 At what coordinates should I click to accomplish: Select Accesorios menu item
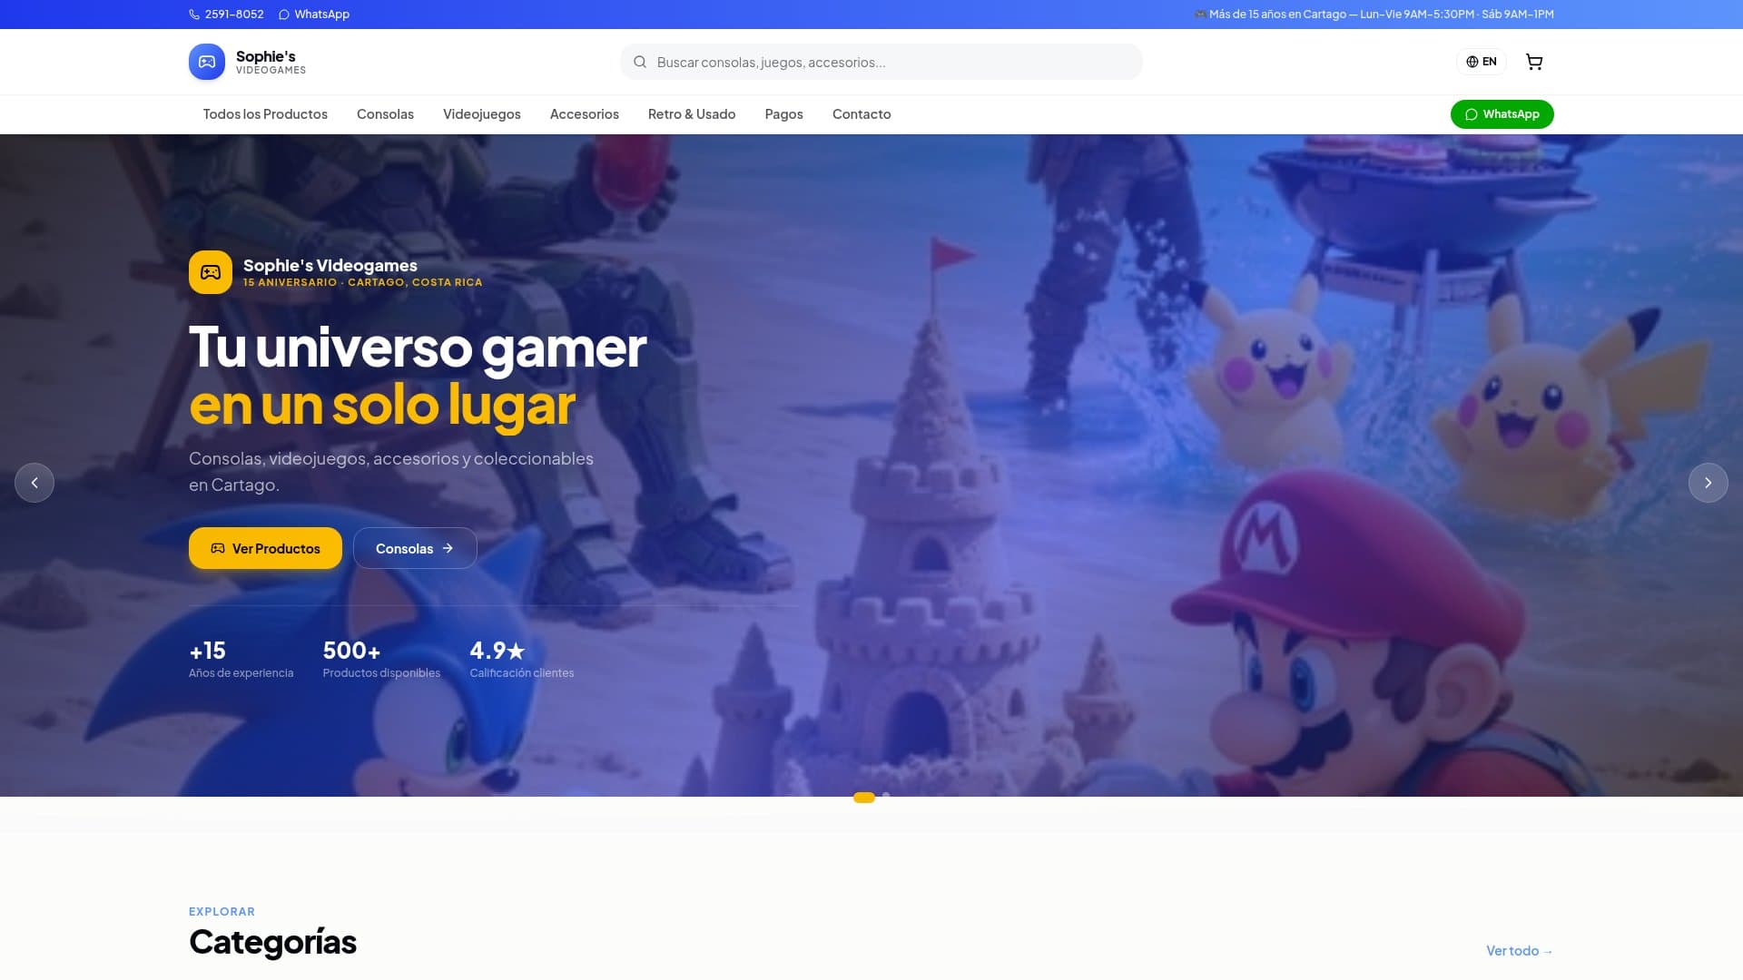click(585, 114)
